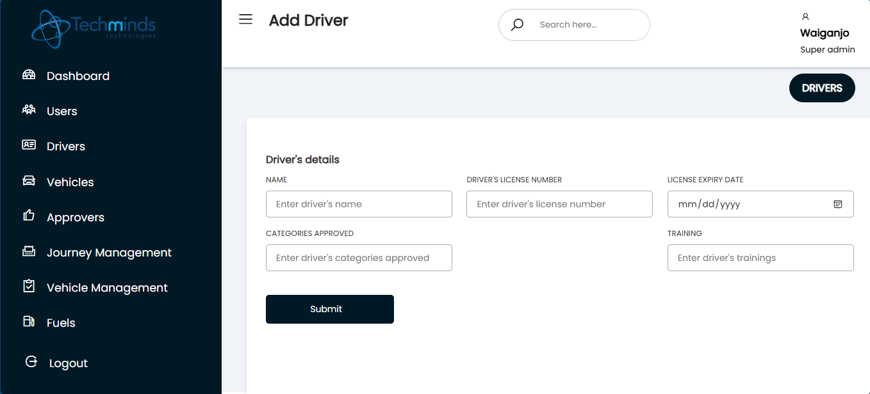Click the LICENSE EXPIRY DATE label
This screenshot has width=870, height=394.
(x=705, y=180)
